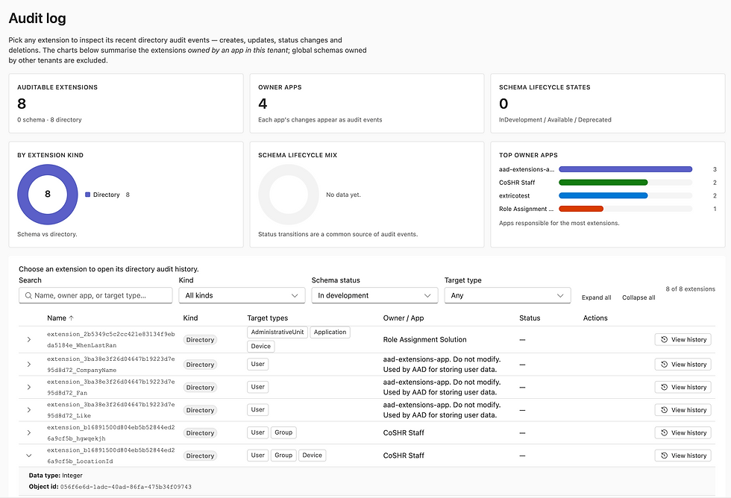Image resolution: width=731 pixels, height=498 pixels.
Task: Click Directory badge in WhenLastRan row
Action: (x=200, y=340)
